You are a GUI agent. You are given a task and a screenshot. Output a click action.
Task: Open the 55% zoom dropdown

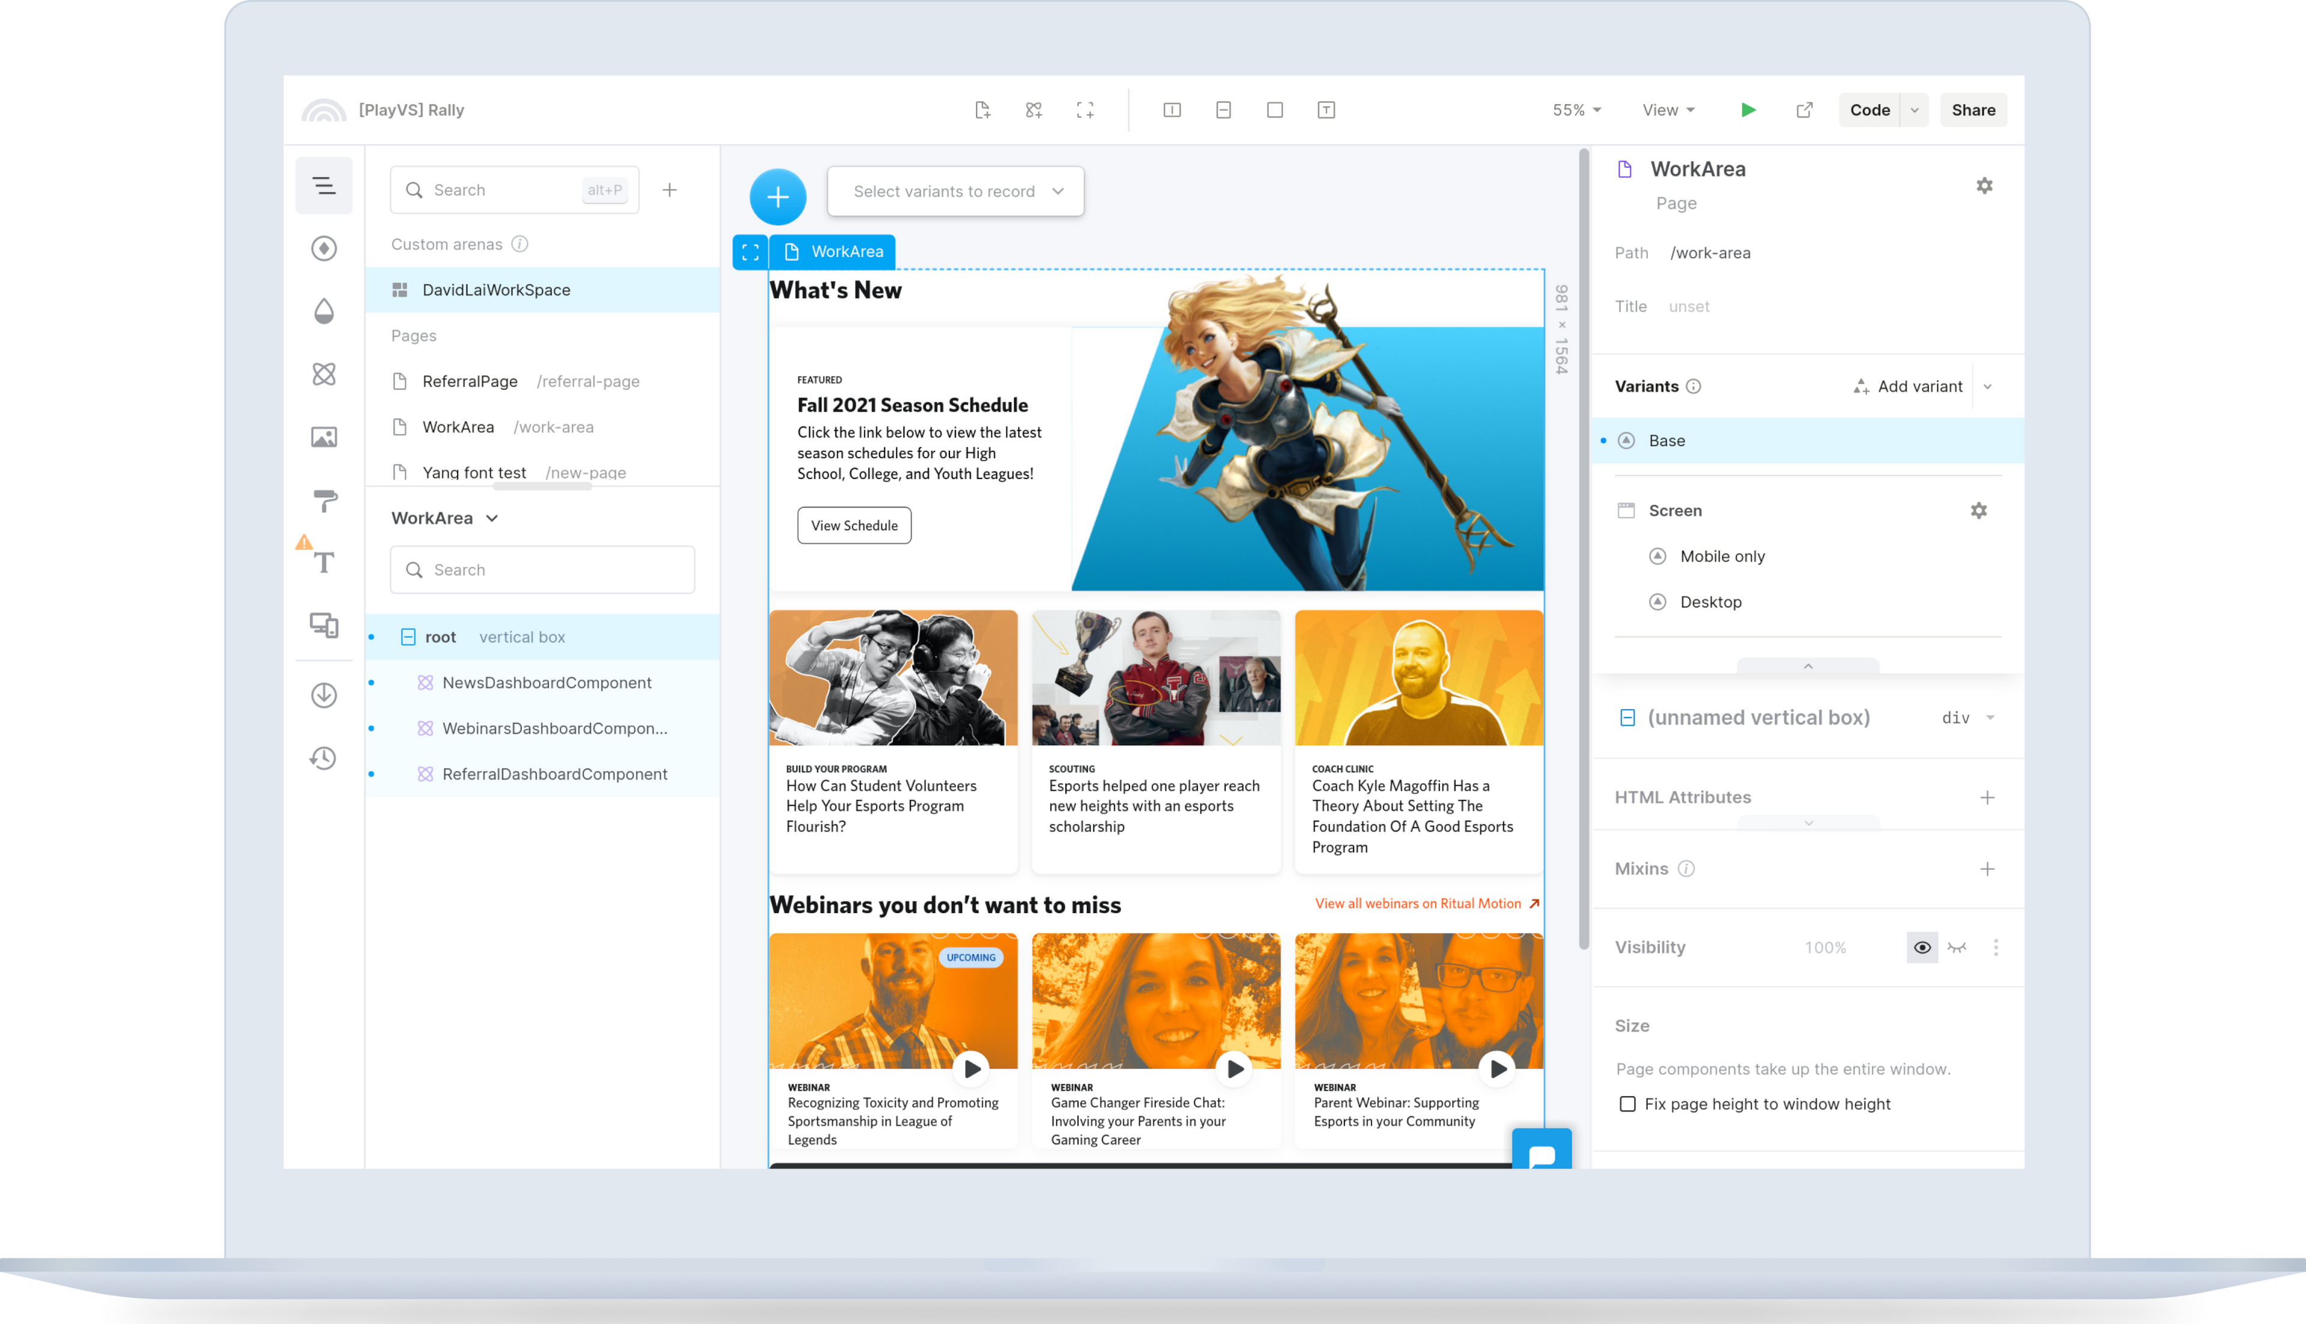pos(1577,110)
